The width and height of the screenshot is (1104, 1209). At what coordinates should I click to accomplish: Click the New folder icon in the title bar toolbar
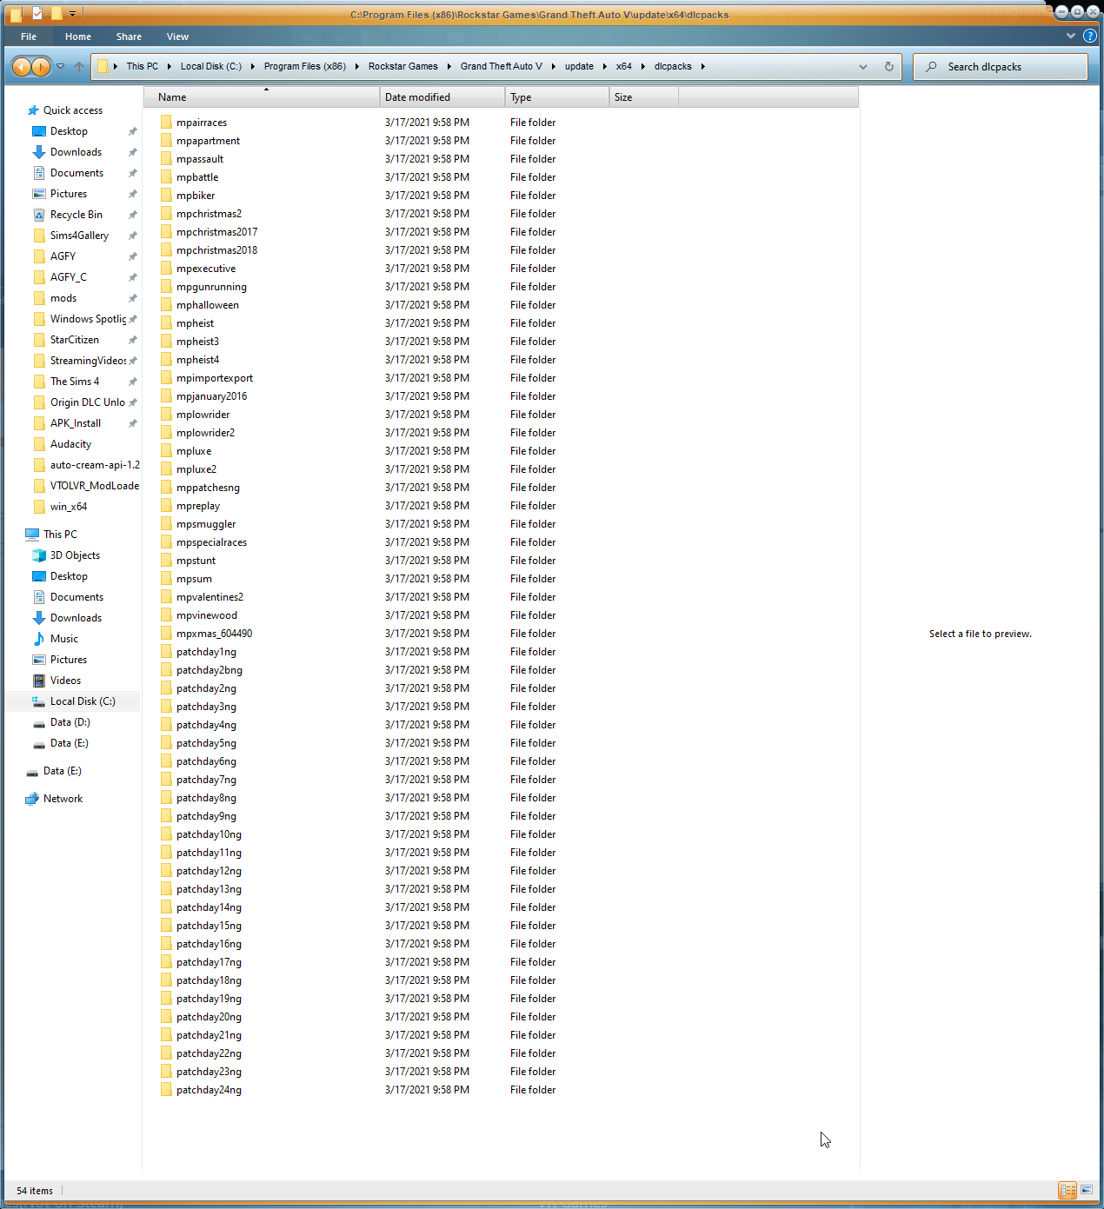tap(56, 13)
